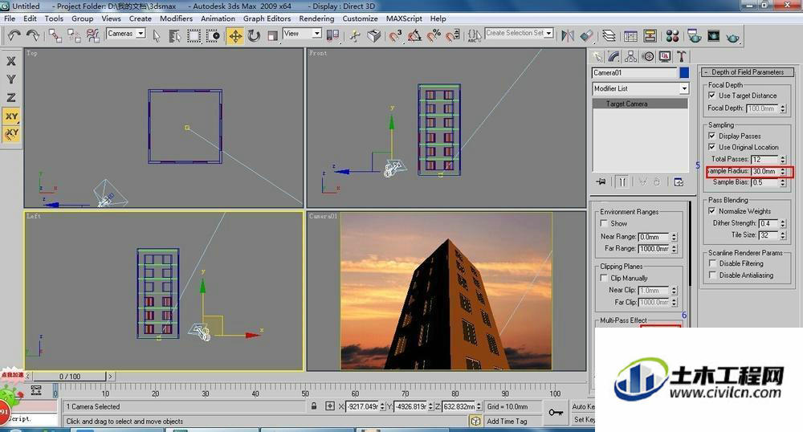
Task: Open the Customize menu
Action: click(x=360, y=18)
